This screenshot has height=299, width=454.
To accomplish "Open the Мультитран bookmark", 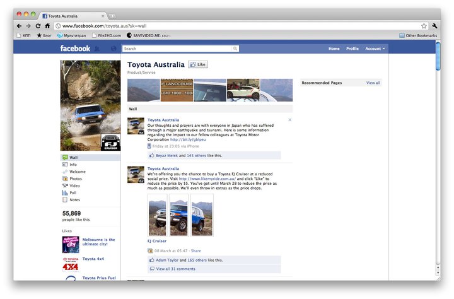I will click(x=71, y=35).
